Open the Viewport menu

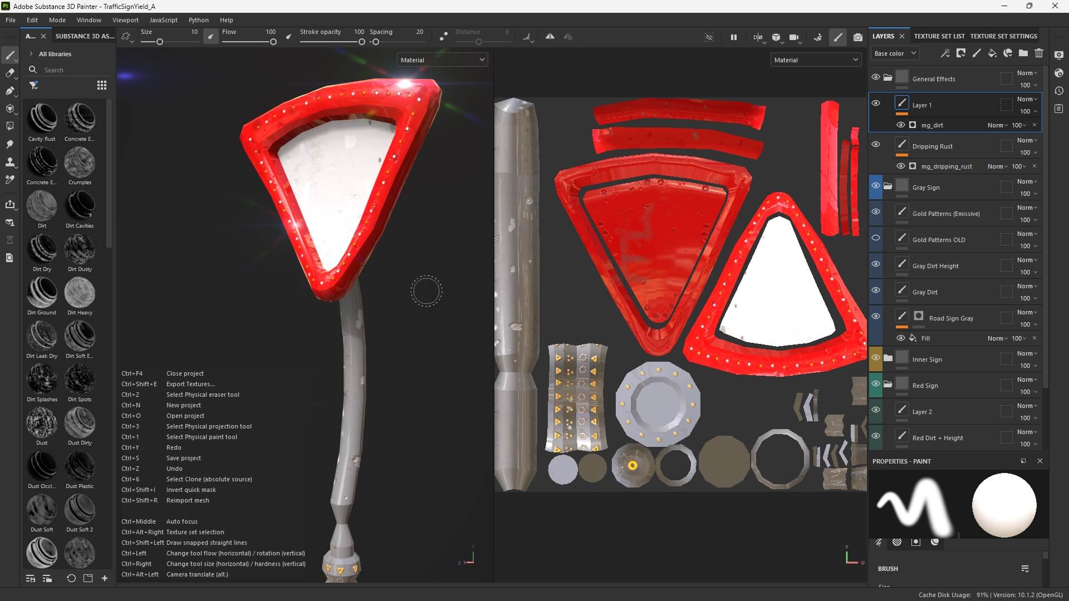click(125, 20)
